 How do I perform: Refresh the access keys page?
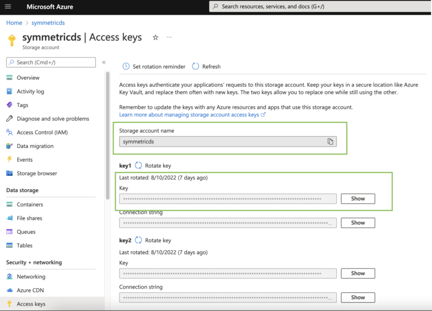[206, 66]
